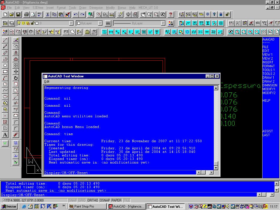The image size is (280, 210).
Task: Toggle PAPER space in the status bar
Action: click(116, 200)
